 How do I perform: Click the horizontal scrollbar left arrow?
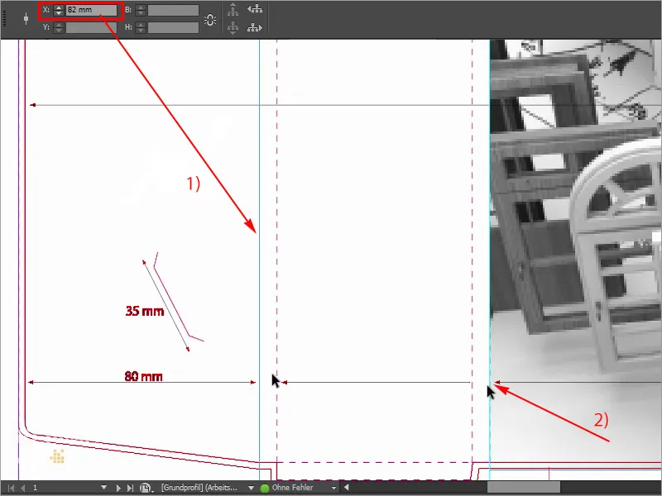point(346,488)
